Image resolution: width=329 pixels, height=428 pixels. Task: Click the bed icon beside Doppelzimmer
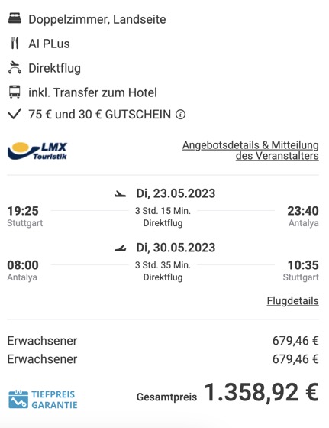[x=15, y=19]
